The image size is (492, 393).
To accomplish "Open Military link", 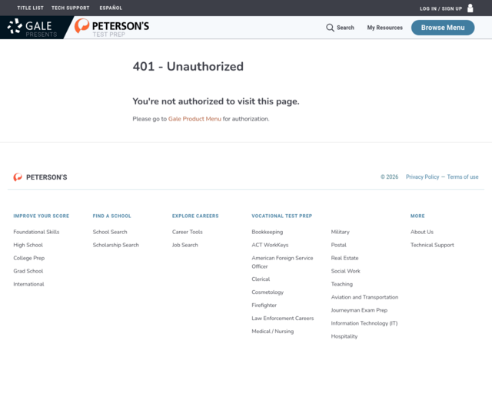I will [x=340, y=232].
